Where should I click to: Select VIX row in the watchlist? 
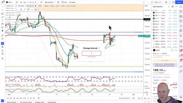coord(165,38)
